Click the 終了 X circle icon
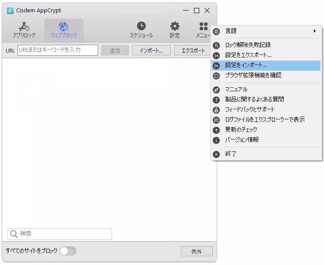 click(216, 154)
